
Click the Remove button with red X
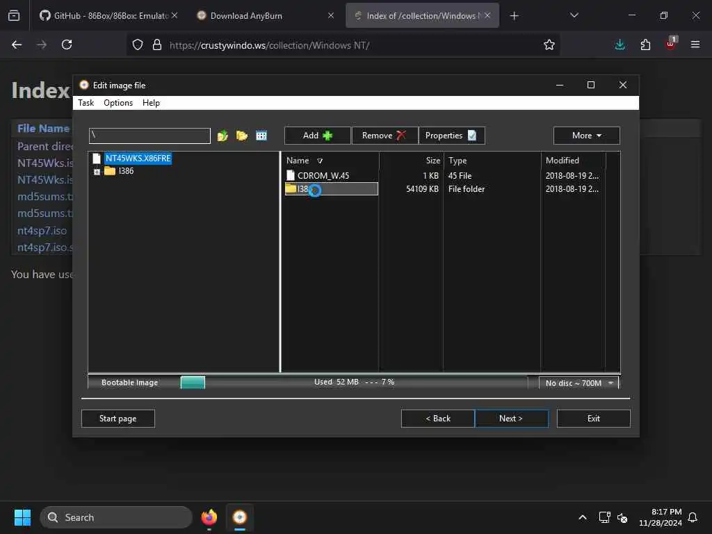385,136
